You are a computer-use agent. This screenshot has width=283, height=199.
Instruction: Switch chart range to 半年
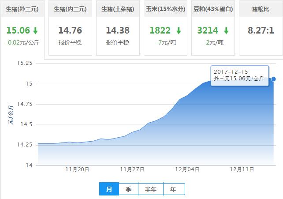click(x=151, y=189)
